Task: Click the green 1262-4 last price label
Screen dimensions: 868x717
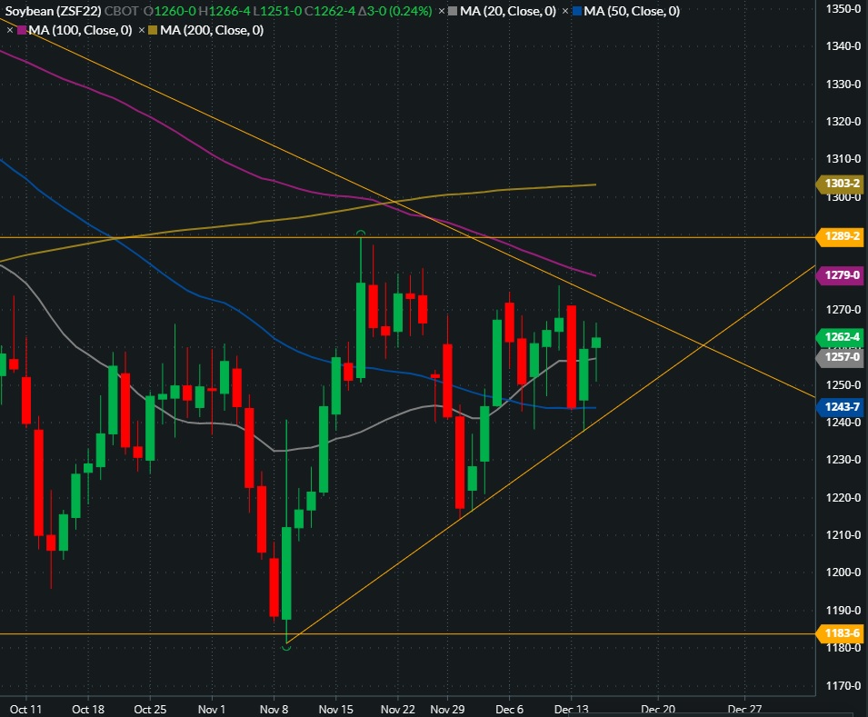Action: click(839, 335)
